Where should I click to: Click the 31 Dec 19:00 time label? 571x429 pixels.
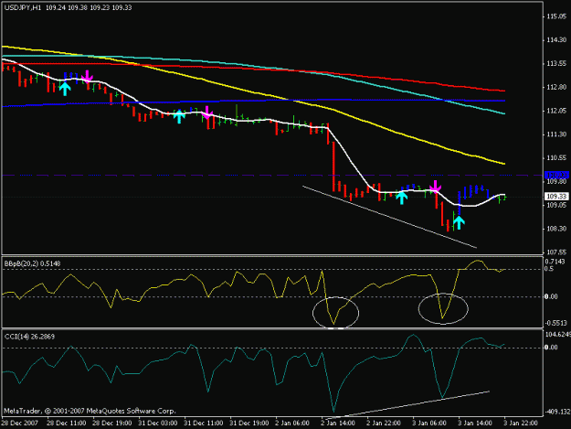click(249, 424)
